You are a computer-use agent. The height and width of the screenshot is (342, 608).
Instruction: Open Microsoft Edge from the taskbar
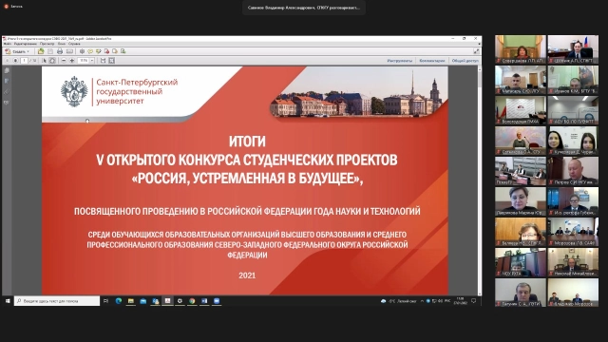click(x=119, y=301)
